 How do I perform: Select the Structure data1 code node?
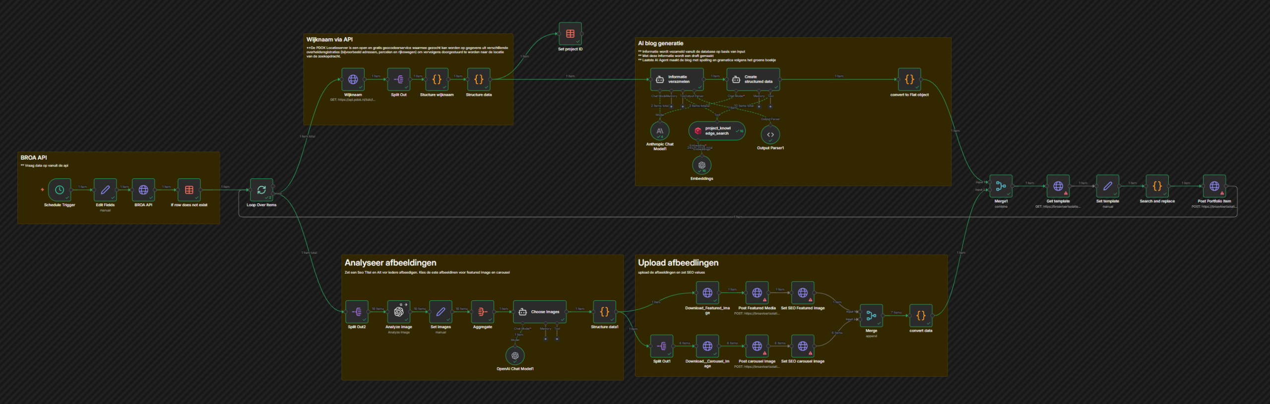coord(604,312)
